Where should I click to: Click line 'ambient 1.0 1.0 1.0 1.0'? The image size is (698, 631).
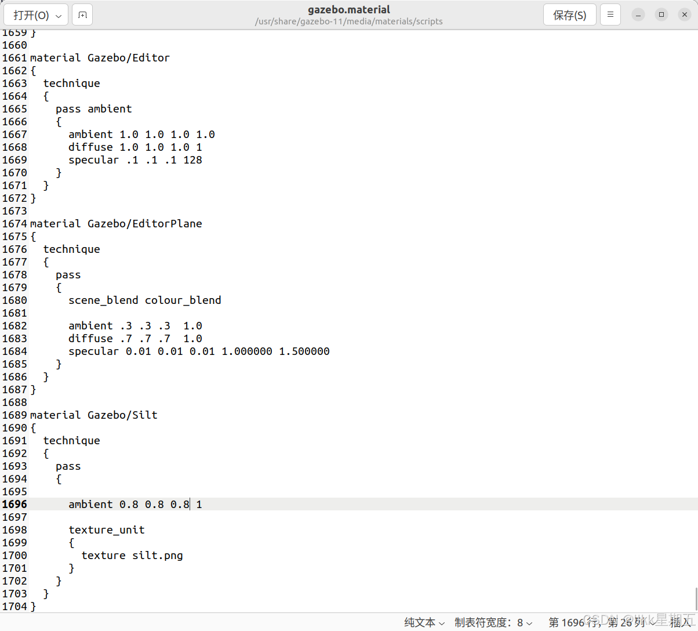141,135
